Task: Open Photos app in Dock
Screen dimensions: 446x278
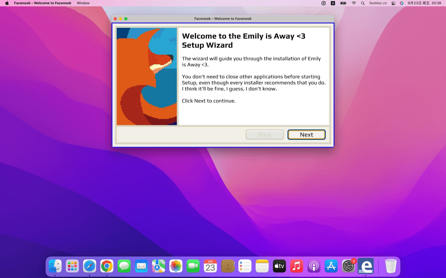Action: [176, 266]
